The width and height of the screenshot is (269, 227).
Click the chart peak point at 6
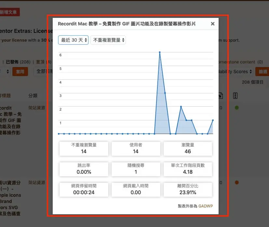click(160, 52)
